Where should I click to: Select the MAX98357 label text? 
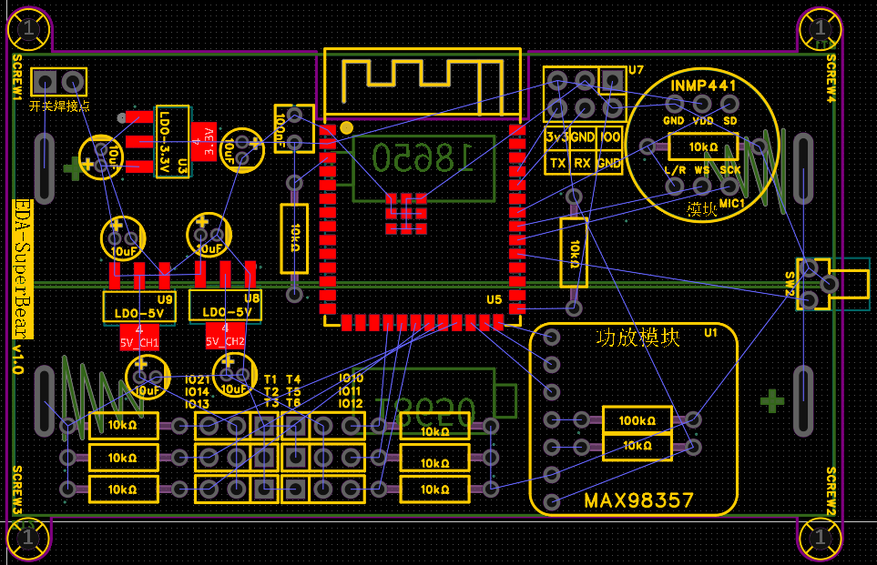tap(638, 501)
